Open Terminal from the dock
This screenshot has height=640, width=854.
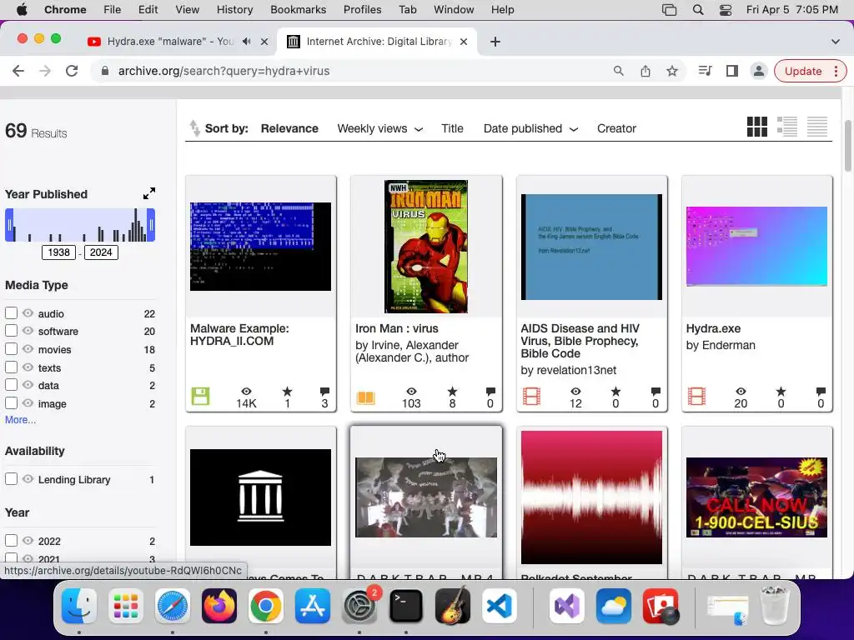pos(406,605)
